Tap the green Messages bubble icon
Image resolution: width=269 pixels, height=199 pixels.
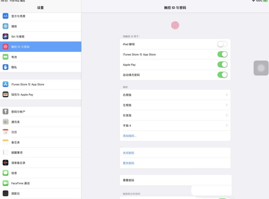[5, 173]
